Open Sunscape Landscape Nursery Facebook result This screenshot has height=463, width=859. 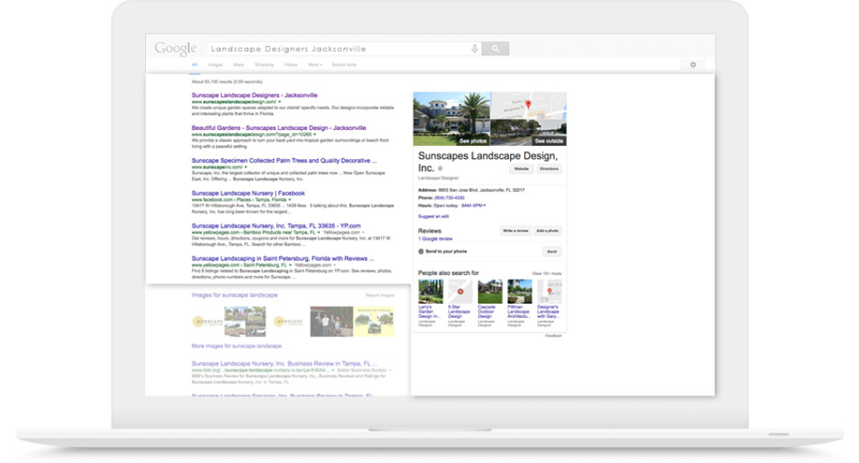[248, 193]
